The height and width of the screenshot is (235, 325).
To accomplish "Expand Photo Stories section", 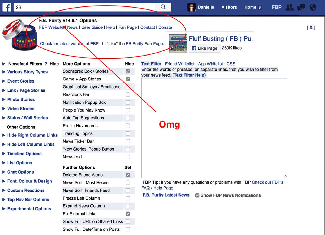I will coord(21,100).
